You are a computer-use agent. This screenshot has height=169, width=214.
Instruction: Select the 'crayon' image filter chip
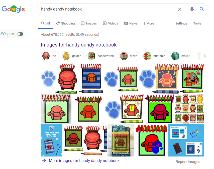click(182, 56)
